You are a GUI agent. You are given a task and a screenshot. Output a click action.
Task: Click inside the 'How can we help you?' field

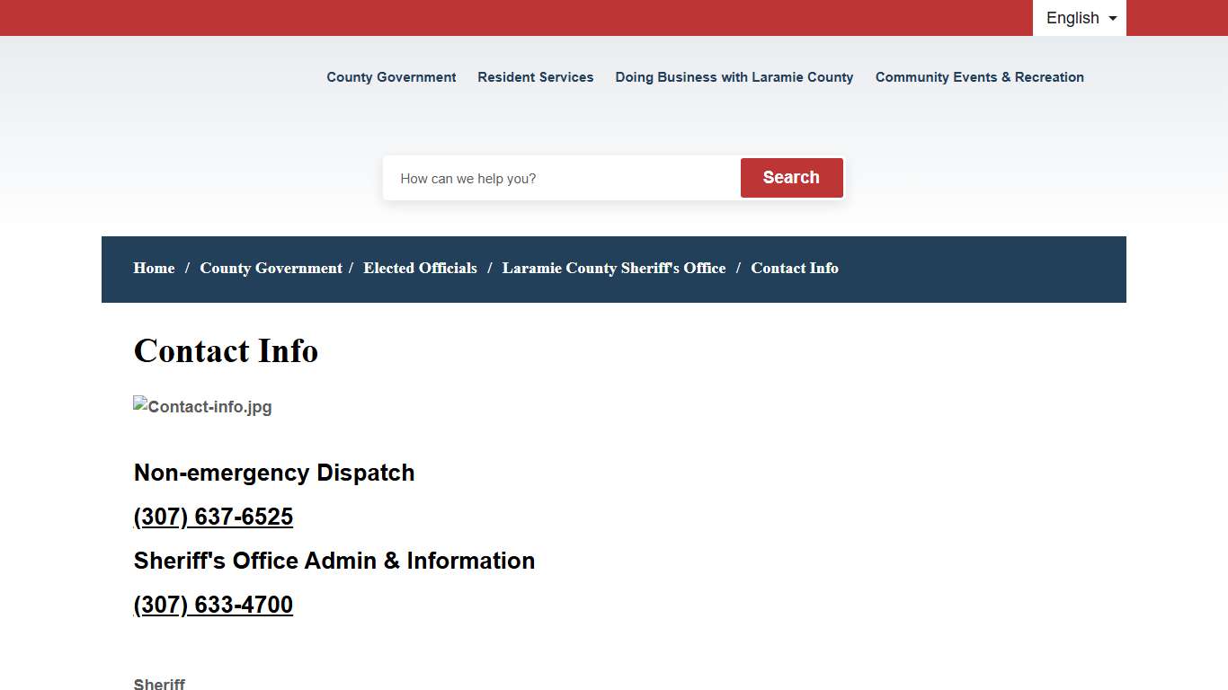click(557, 178)
